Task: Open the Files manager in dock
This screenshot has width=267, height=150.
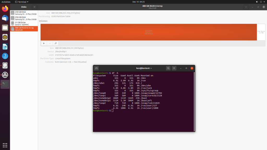Action: pyautogui.click(x=5, y=28)
